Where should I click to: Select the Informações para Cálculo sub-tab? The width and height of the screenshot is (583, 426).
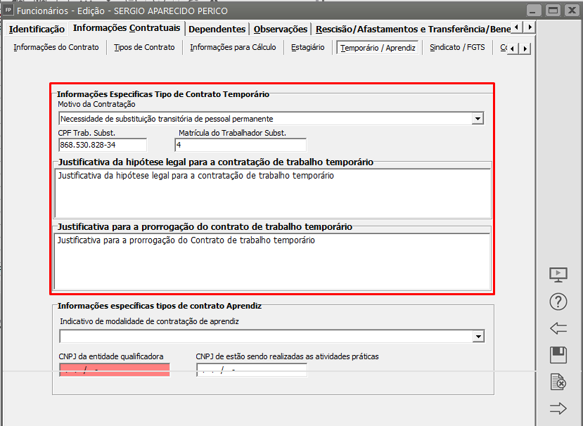tap(237, 48)
